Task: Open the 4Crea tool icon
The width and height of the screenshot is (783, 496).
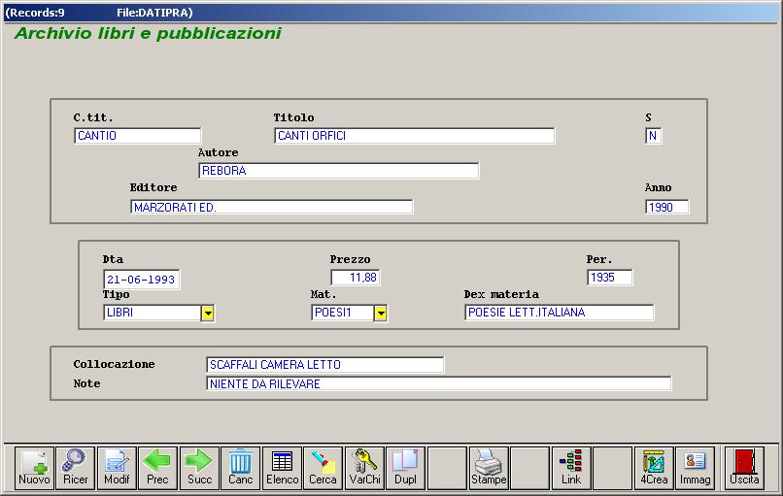Action: tap(654, 468)
